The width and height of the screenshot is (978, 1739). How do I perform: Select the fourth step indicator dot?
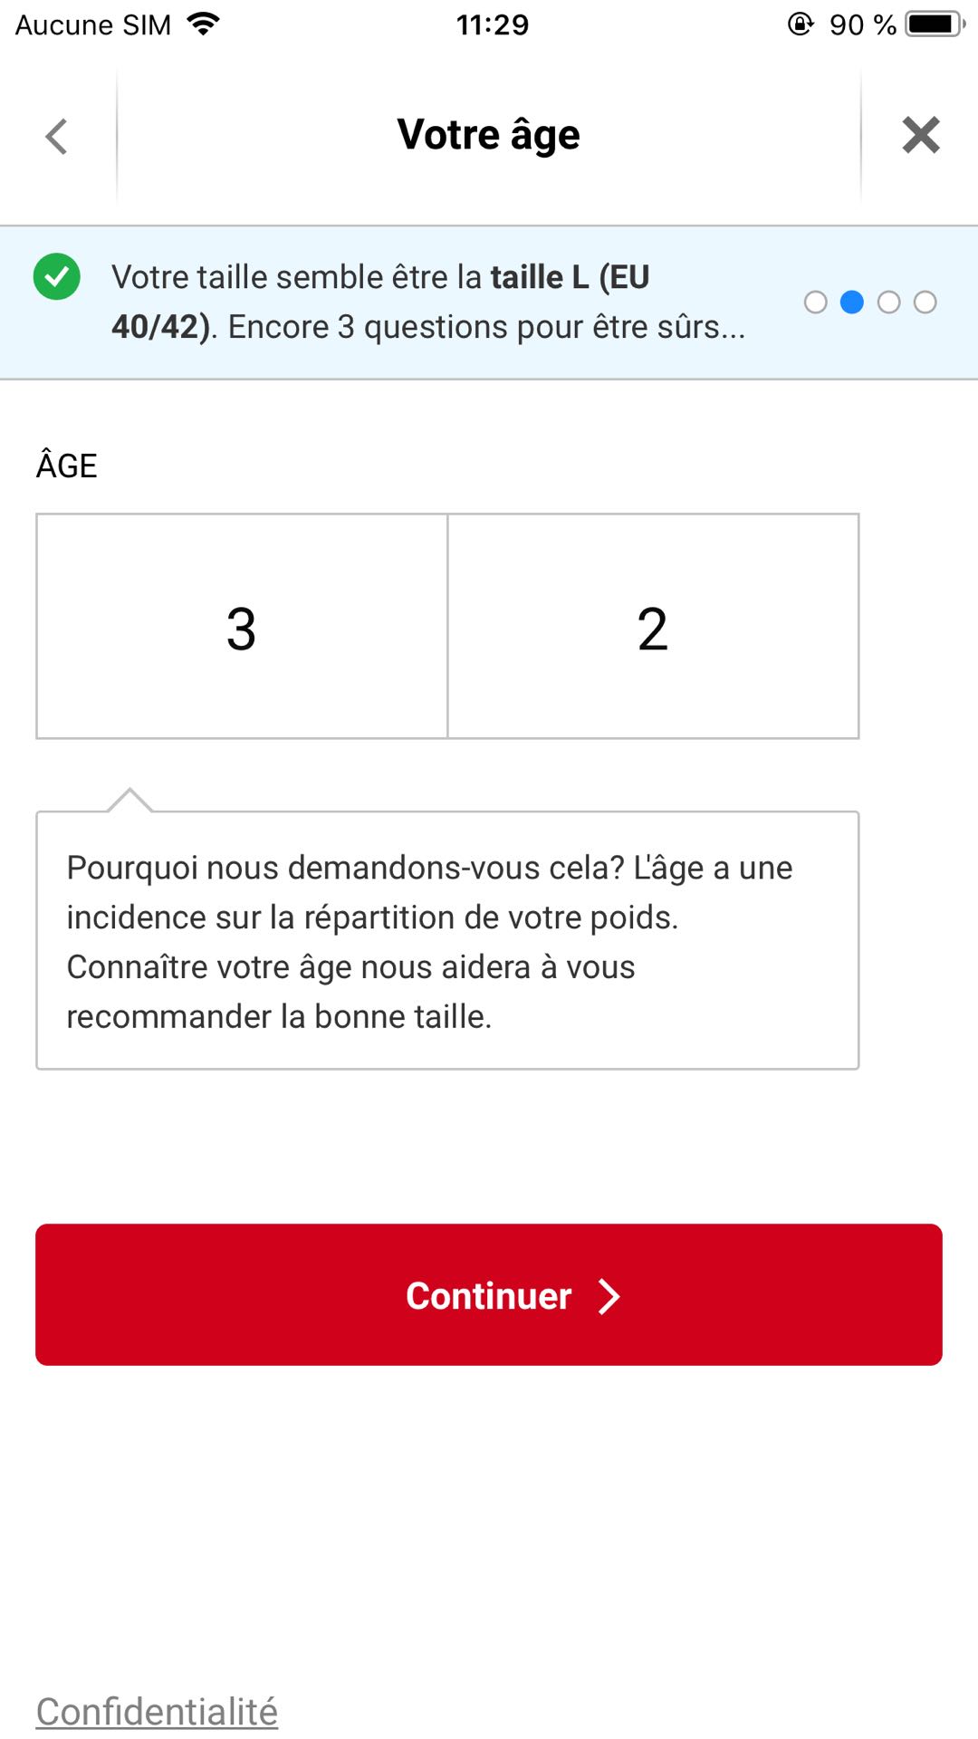click(925, 303)
